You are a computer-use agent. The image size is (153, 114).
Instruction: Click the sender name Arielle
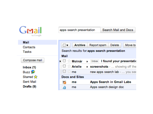pos(76,67)
